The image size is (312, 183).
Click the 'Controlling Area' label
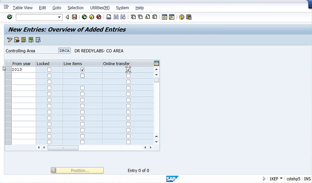[x=20, y=51]
